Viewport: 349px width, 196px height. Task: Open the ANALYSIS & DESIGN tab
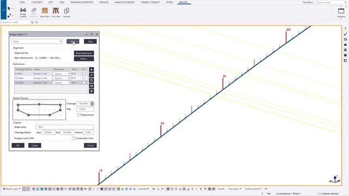[x=125, y=2]
